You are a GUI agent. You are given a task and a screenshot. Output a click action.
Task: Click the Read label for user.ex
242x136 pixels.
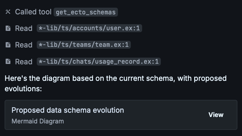24,28
